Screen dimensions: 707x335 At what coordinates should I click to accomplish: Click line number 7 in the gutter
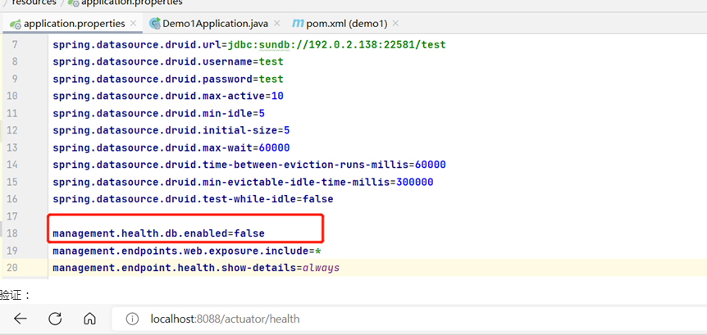[16, 44]
